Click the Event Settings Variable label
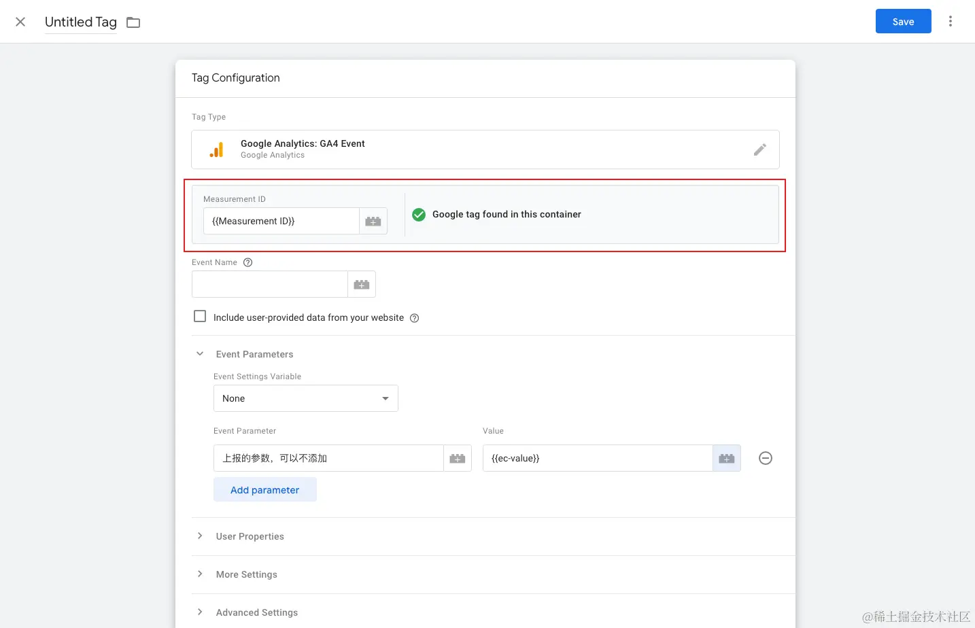Viewport: 975px width, 628px height. click(x=258, y=377)
